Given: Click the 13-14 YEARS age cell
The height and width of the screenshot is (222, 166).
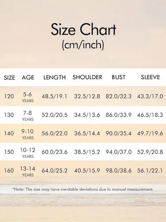Looking at the screenshot, I should (x=28, y=171).
